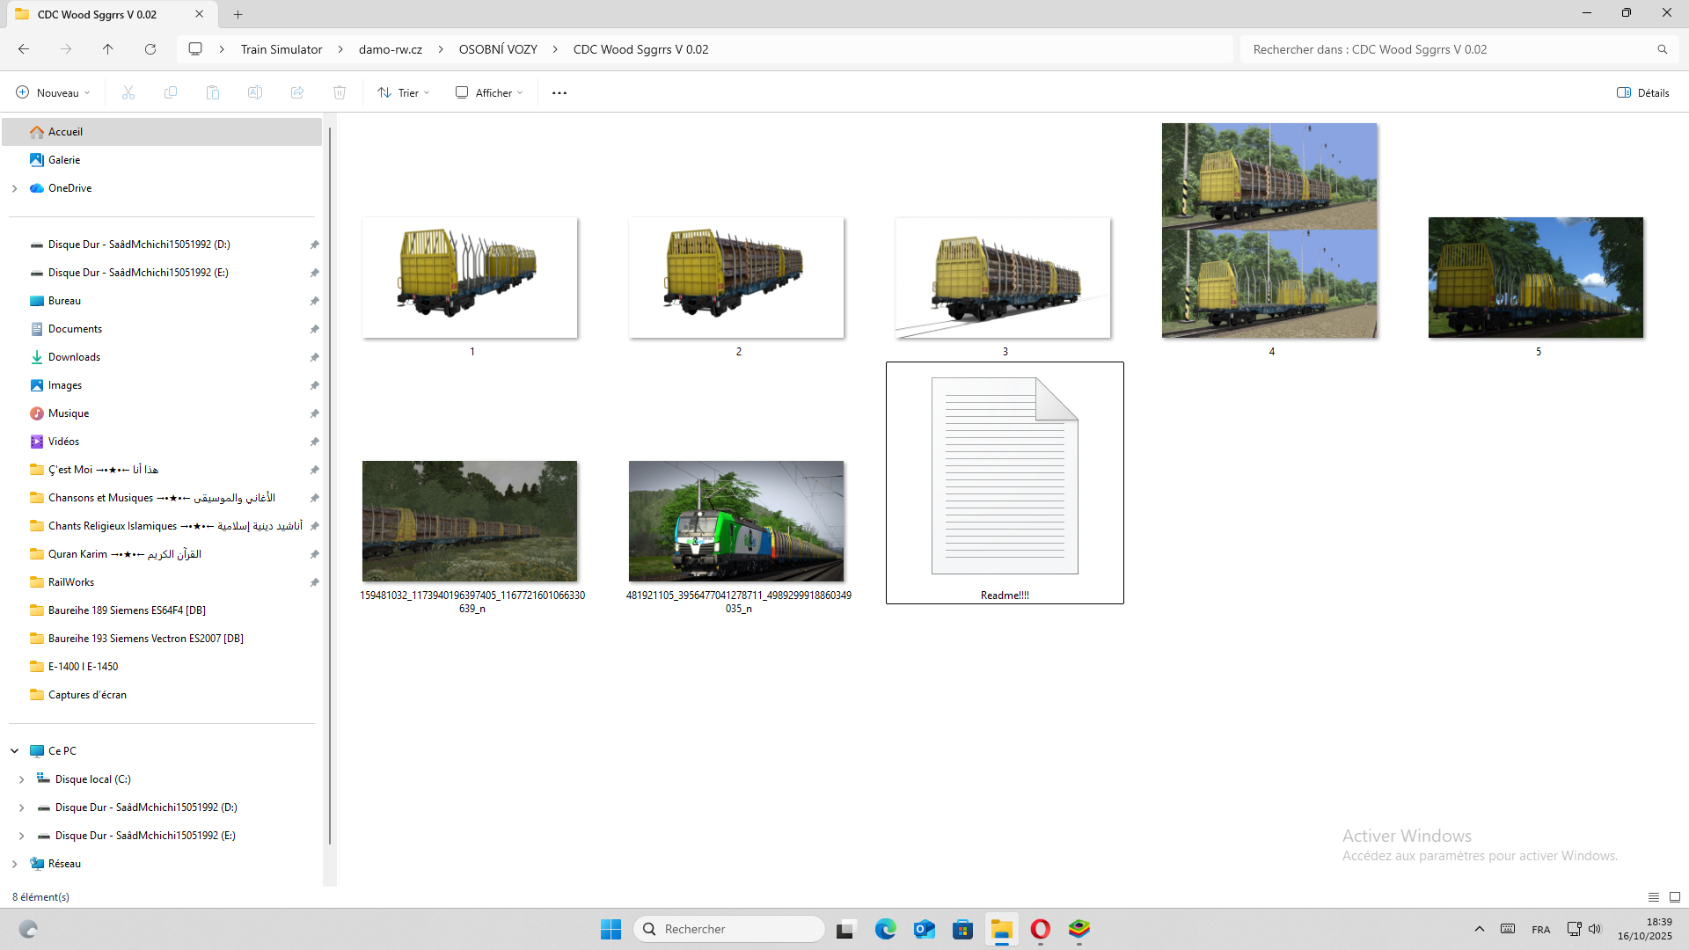This screenshot has width=1689, height=950.
Task: Open the Afficher view menu
Action: (x=489, y=92)
